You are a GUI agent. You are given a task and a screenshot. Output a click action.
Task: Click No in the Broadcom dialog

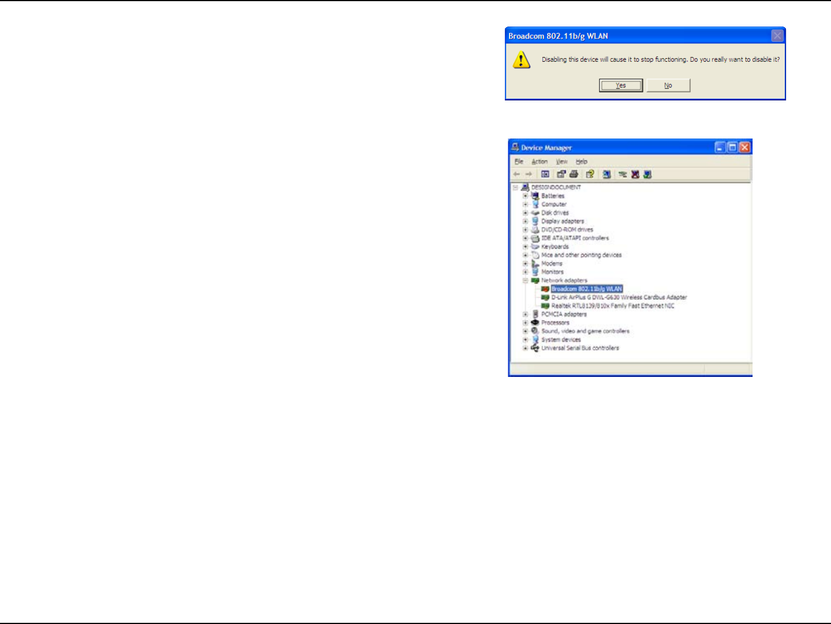(x=668, y=85)
